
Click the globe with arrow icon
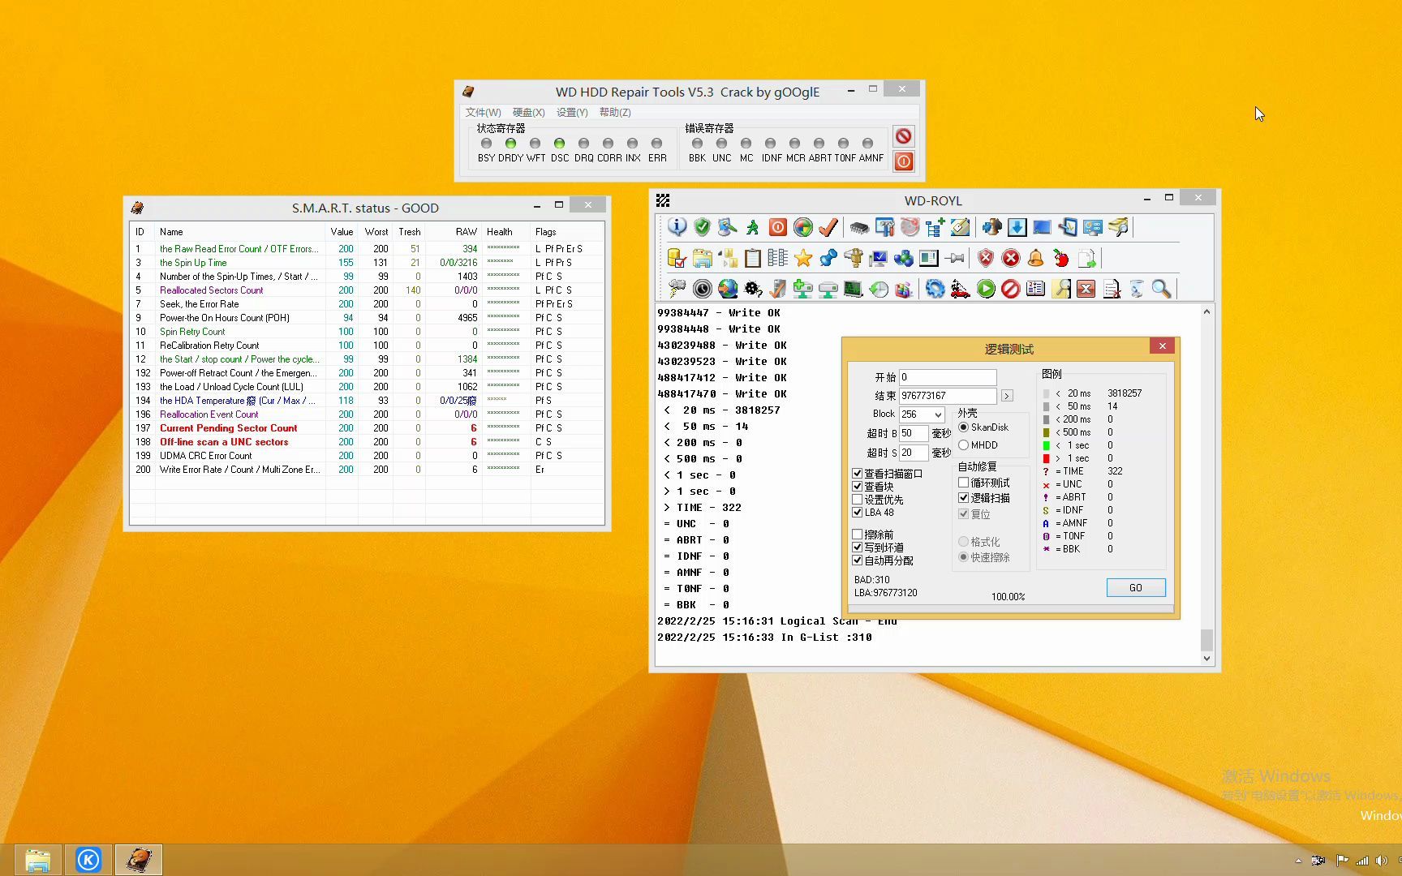[x=728, y=289]
